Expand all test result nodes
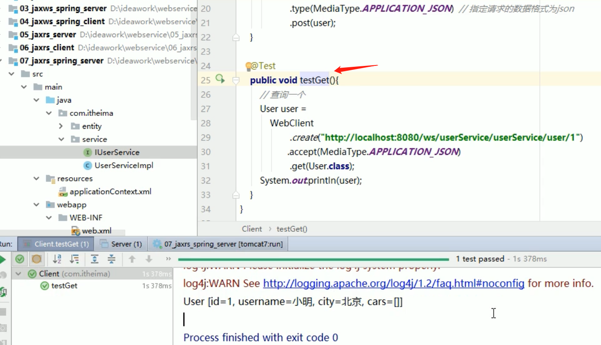The height and width of the screenshot is (345, 601). [94, 259]
